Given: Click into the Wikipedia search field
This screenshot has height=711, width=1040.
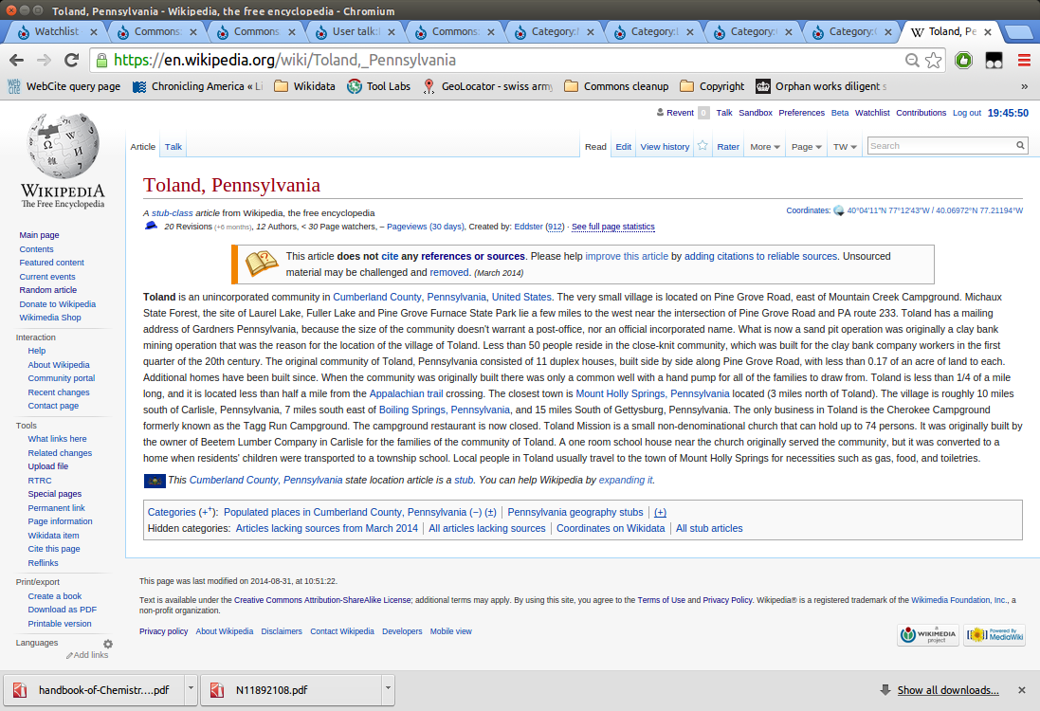Looking at the screenshot, I should tap(940, 146).
